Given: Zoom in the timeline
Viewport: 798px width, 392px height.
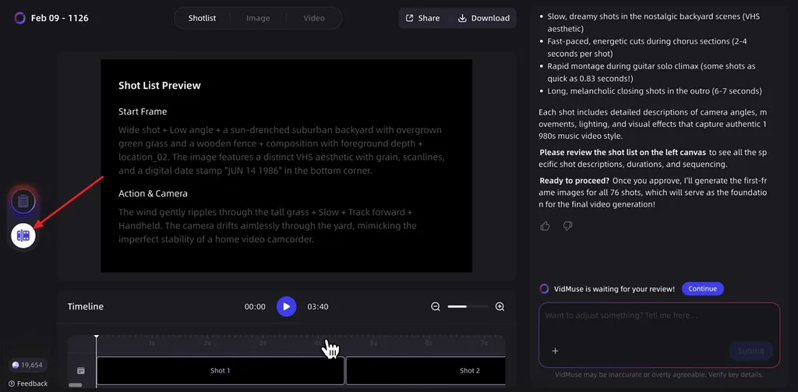Looking at the screenshot, I should point(500,306).
